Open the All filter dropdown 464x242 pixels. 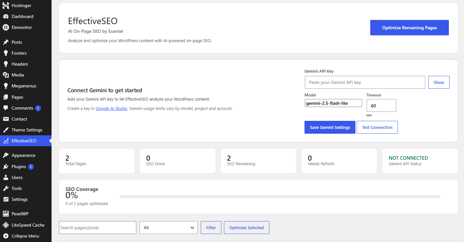pyautogui.click(x=169, y=228)
